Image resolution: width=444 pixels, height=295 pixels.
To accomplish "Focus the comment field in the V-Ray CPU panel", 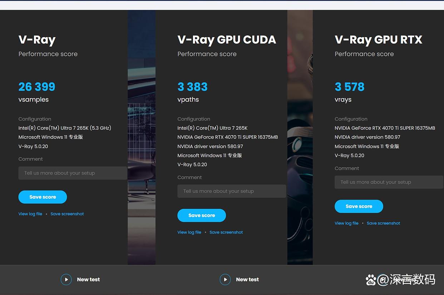I will point(73,173).
